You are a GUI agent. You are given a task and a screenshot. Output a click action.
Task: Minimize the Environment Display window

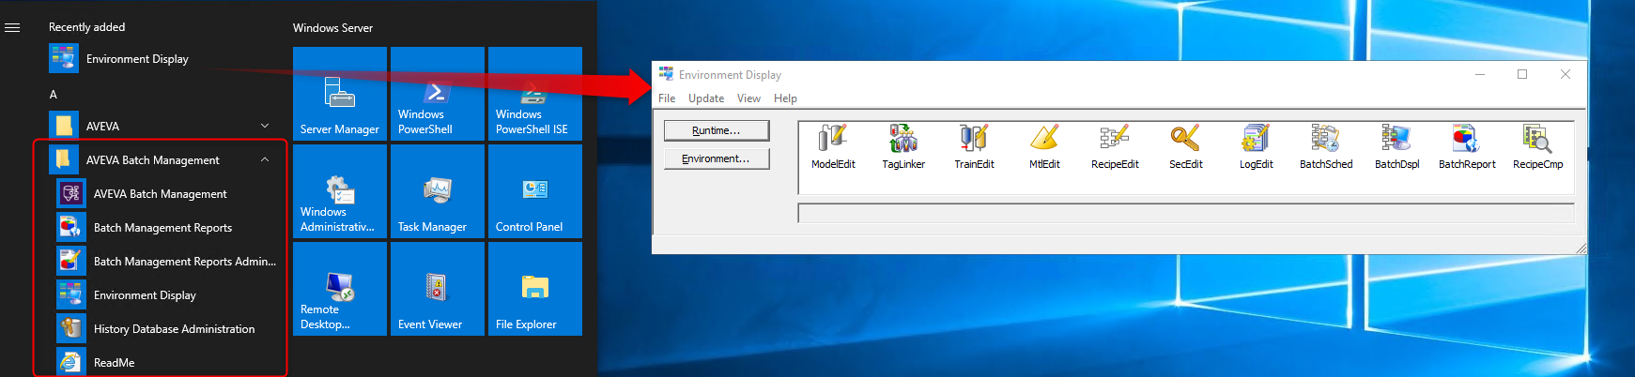click(1480, 74)
